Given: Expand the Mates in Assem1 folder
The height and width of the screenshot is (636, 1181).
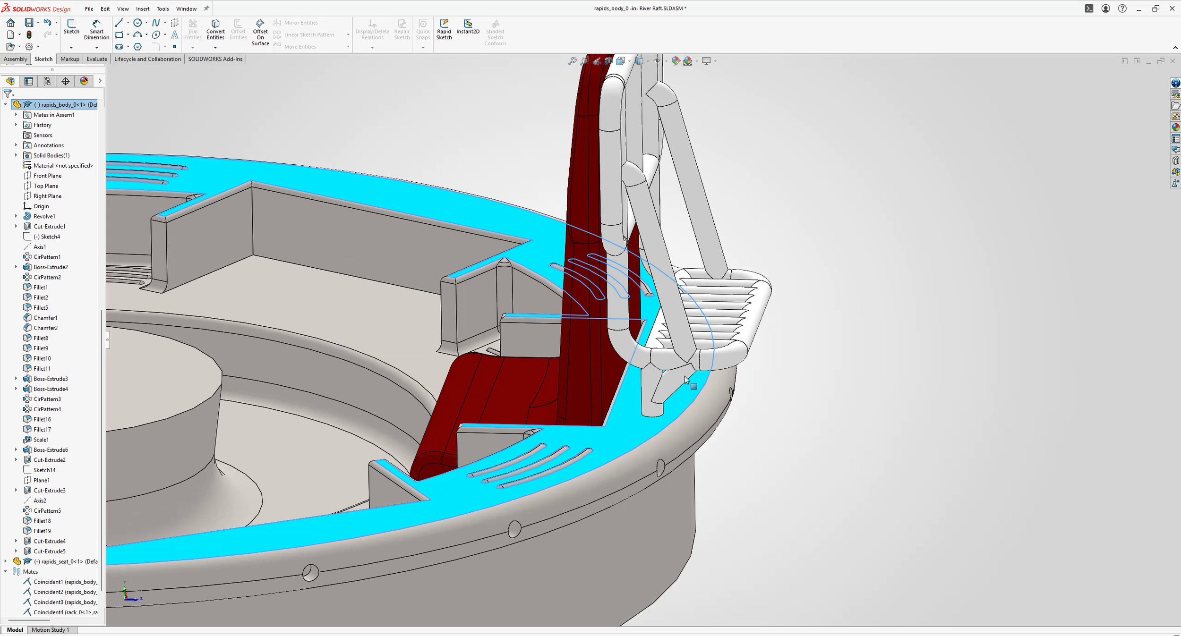Looking at the screenshot, I should [17, 114].
